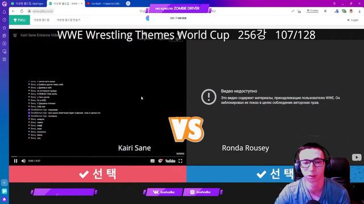364x204 pixels.
Task: Open the green shield extension icon
Action: tap(344, 11)
